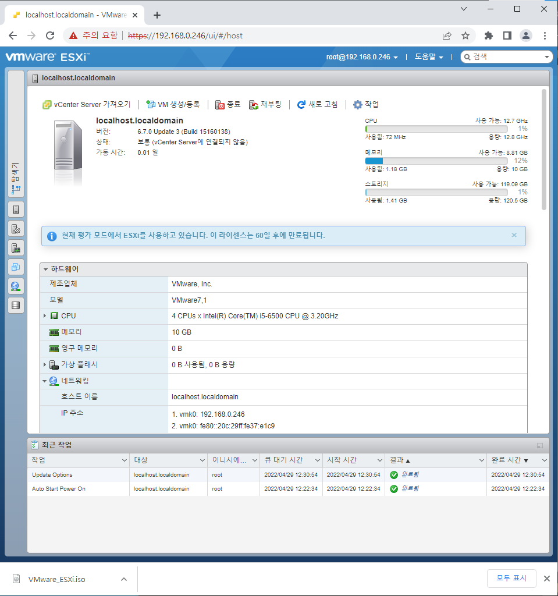Open Networking globe icon in sidebar

pyautogui.click(x=16, y=286)
